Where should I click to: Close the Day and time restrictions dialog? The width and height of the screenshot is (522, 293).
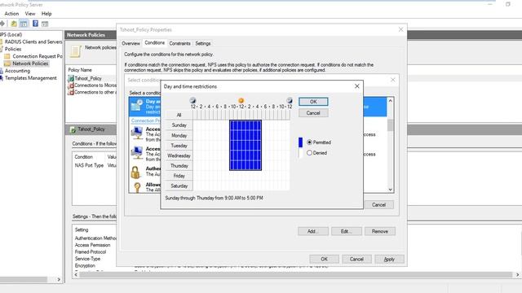357,86
